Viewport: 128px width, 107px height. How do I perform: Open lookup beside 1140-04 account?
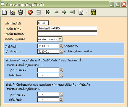(x=61, y=46)
